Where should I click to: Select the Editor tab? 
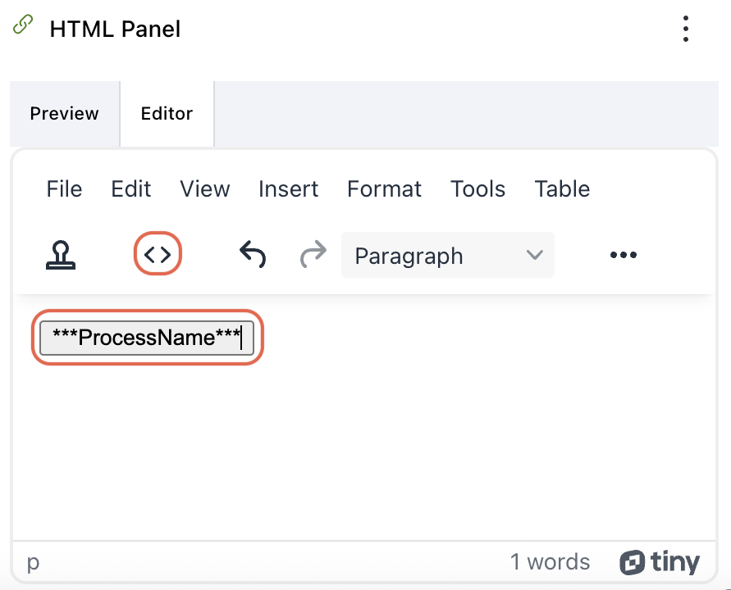[x=167, y=114]
